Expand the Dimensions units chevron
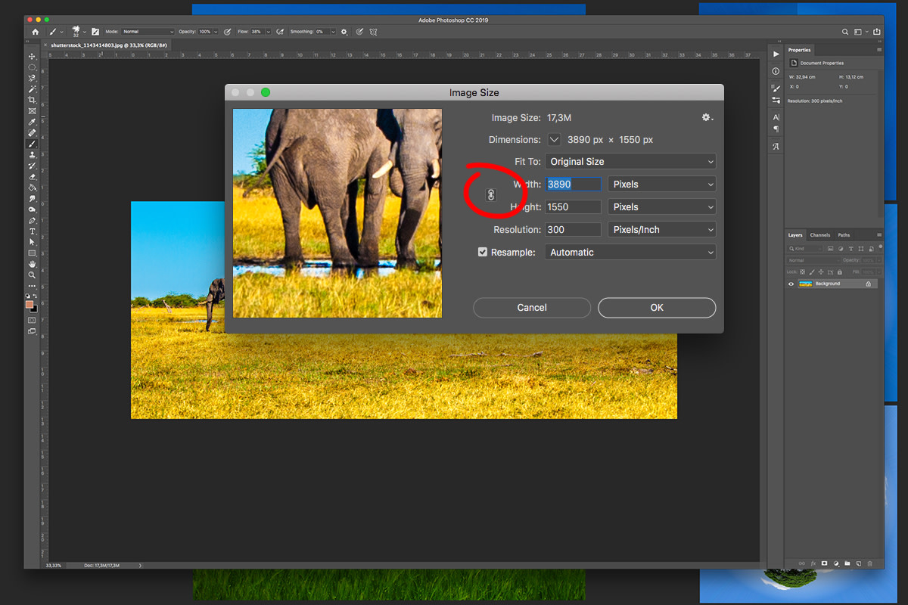This screenshot has width=908, height=605. (554, 140)
